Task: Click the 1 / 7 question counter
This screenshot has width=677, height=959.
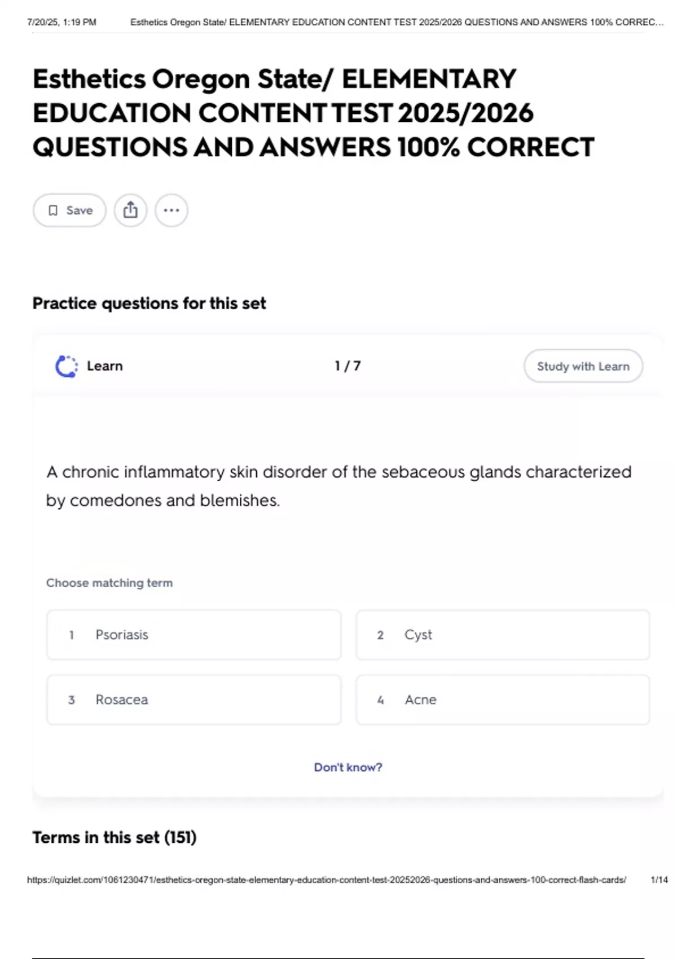Action: 348,366
